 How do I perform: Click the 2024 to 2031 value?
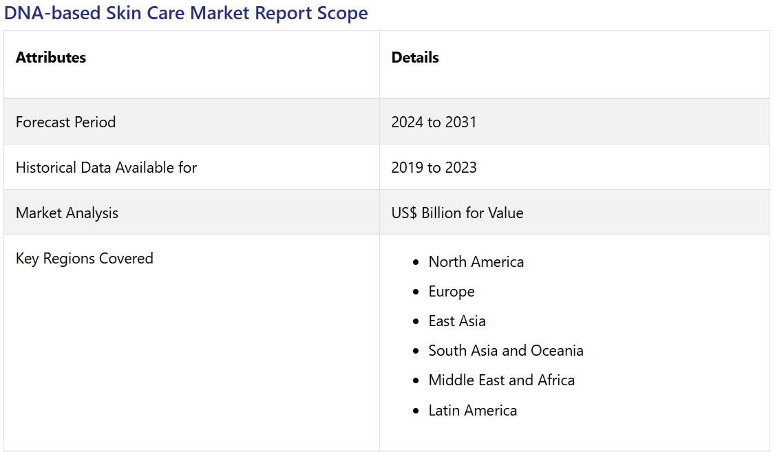(x=434, y=122)
